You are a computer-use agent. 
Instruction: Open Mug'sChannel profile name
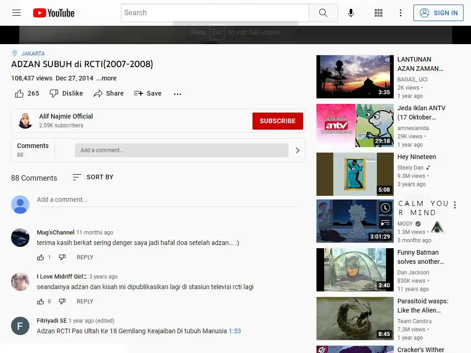pyautogui.click(x=56, y=232)
